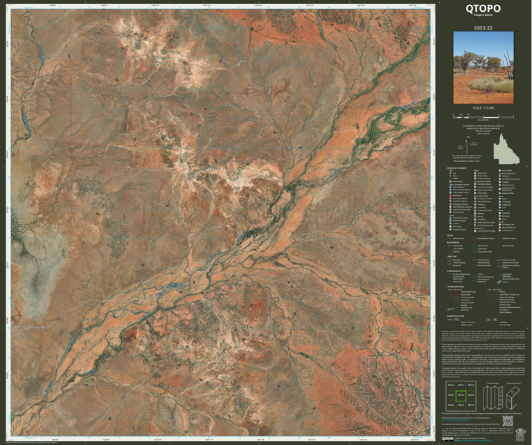
Task: Click the TRANSPORTATION legend heading
Action: (456, 287)
